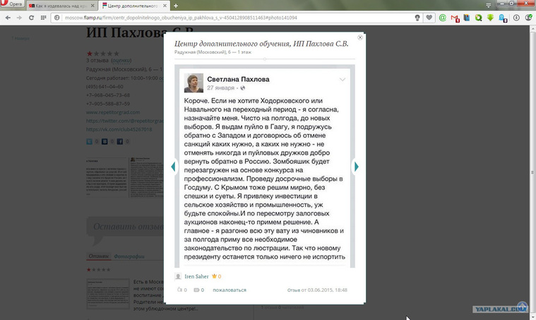536x320 pixels.
Task: Reload the page with the refresh icon
Action: 31,18
